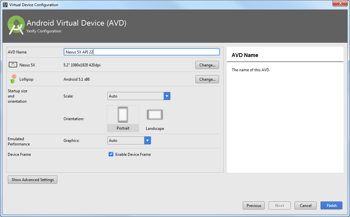The width and height of the screenshot is (350, 217).
Task: Click the Scale dropdown arrow button
Action: point(167,96)
